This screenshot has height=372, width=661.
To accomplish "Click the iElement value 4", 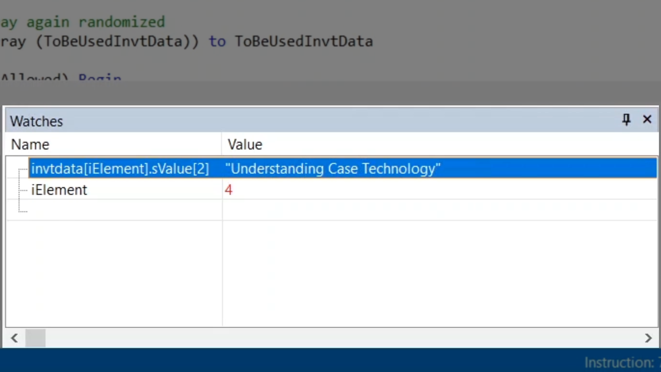I will pos(229,190).
